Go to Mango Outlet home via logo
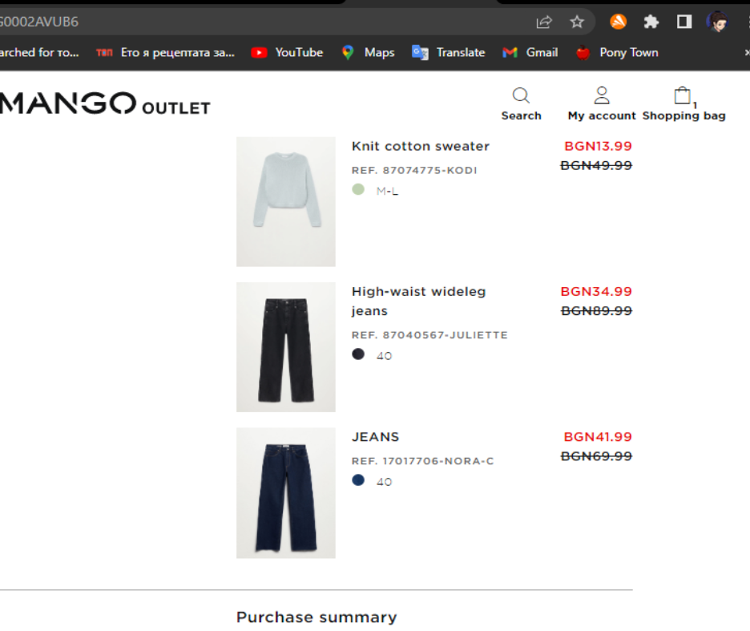750x631 pixels. click(x=105, y=103)
